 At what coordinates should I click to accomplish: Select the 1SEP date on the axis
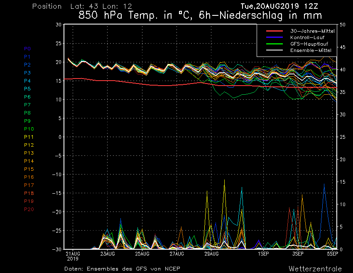262,253
